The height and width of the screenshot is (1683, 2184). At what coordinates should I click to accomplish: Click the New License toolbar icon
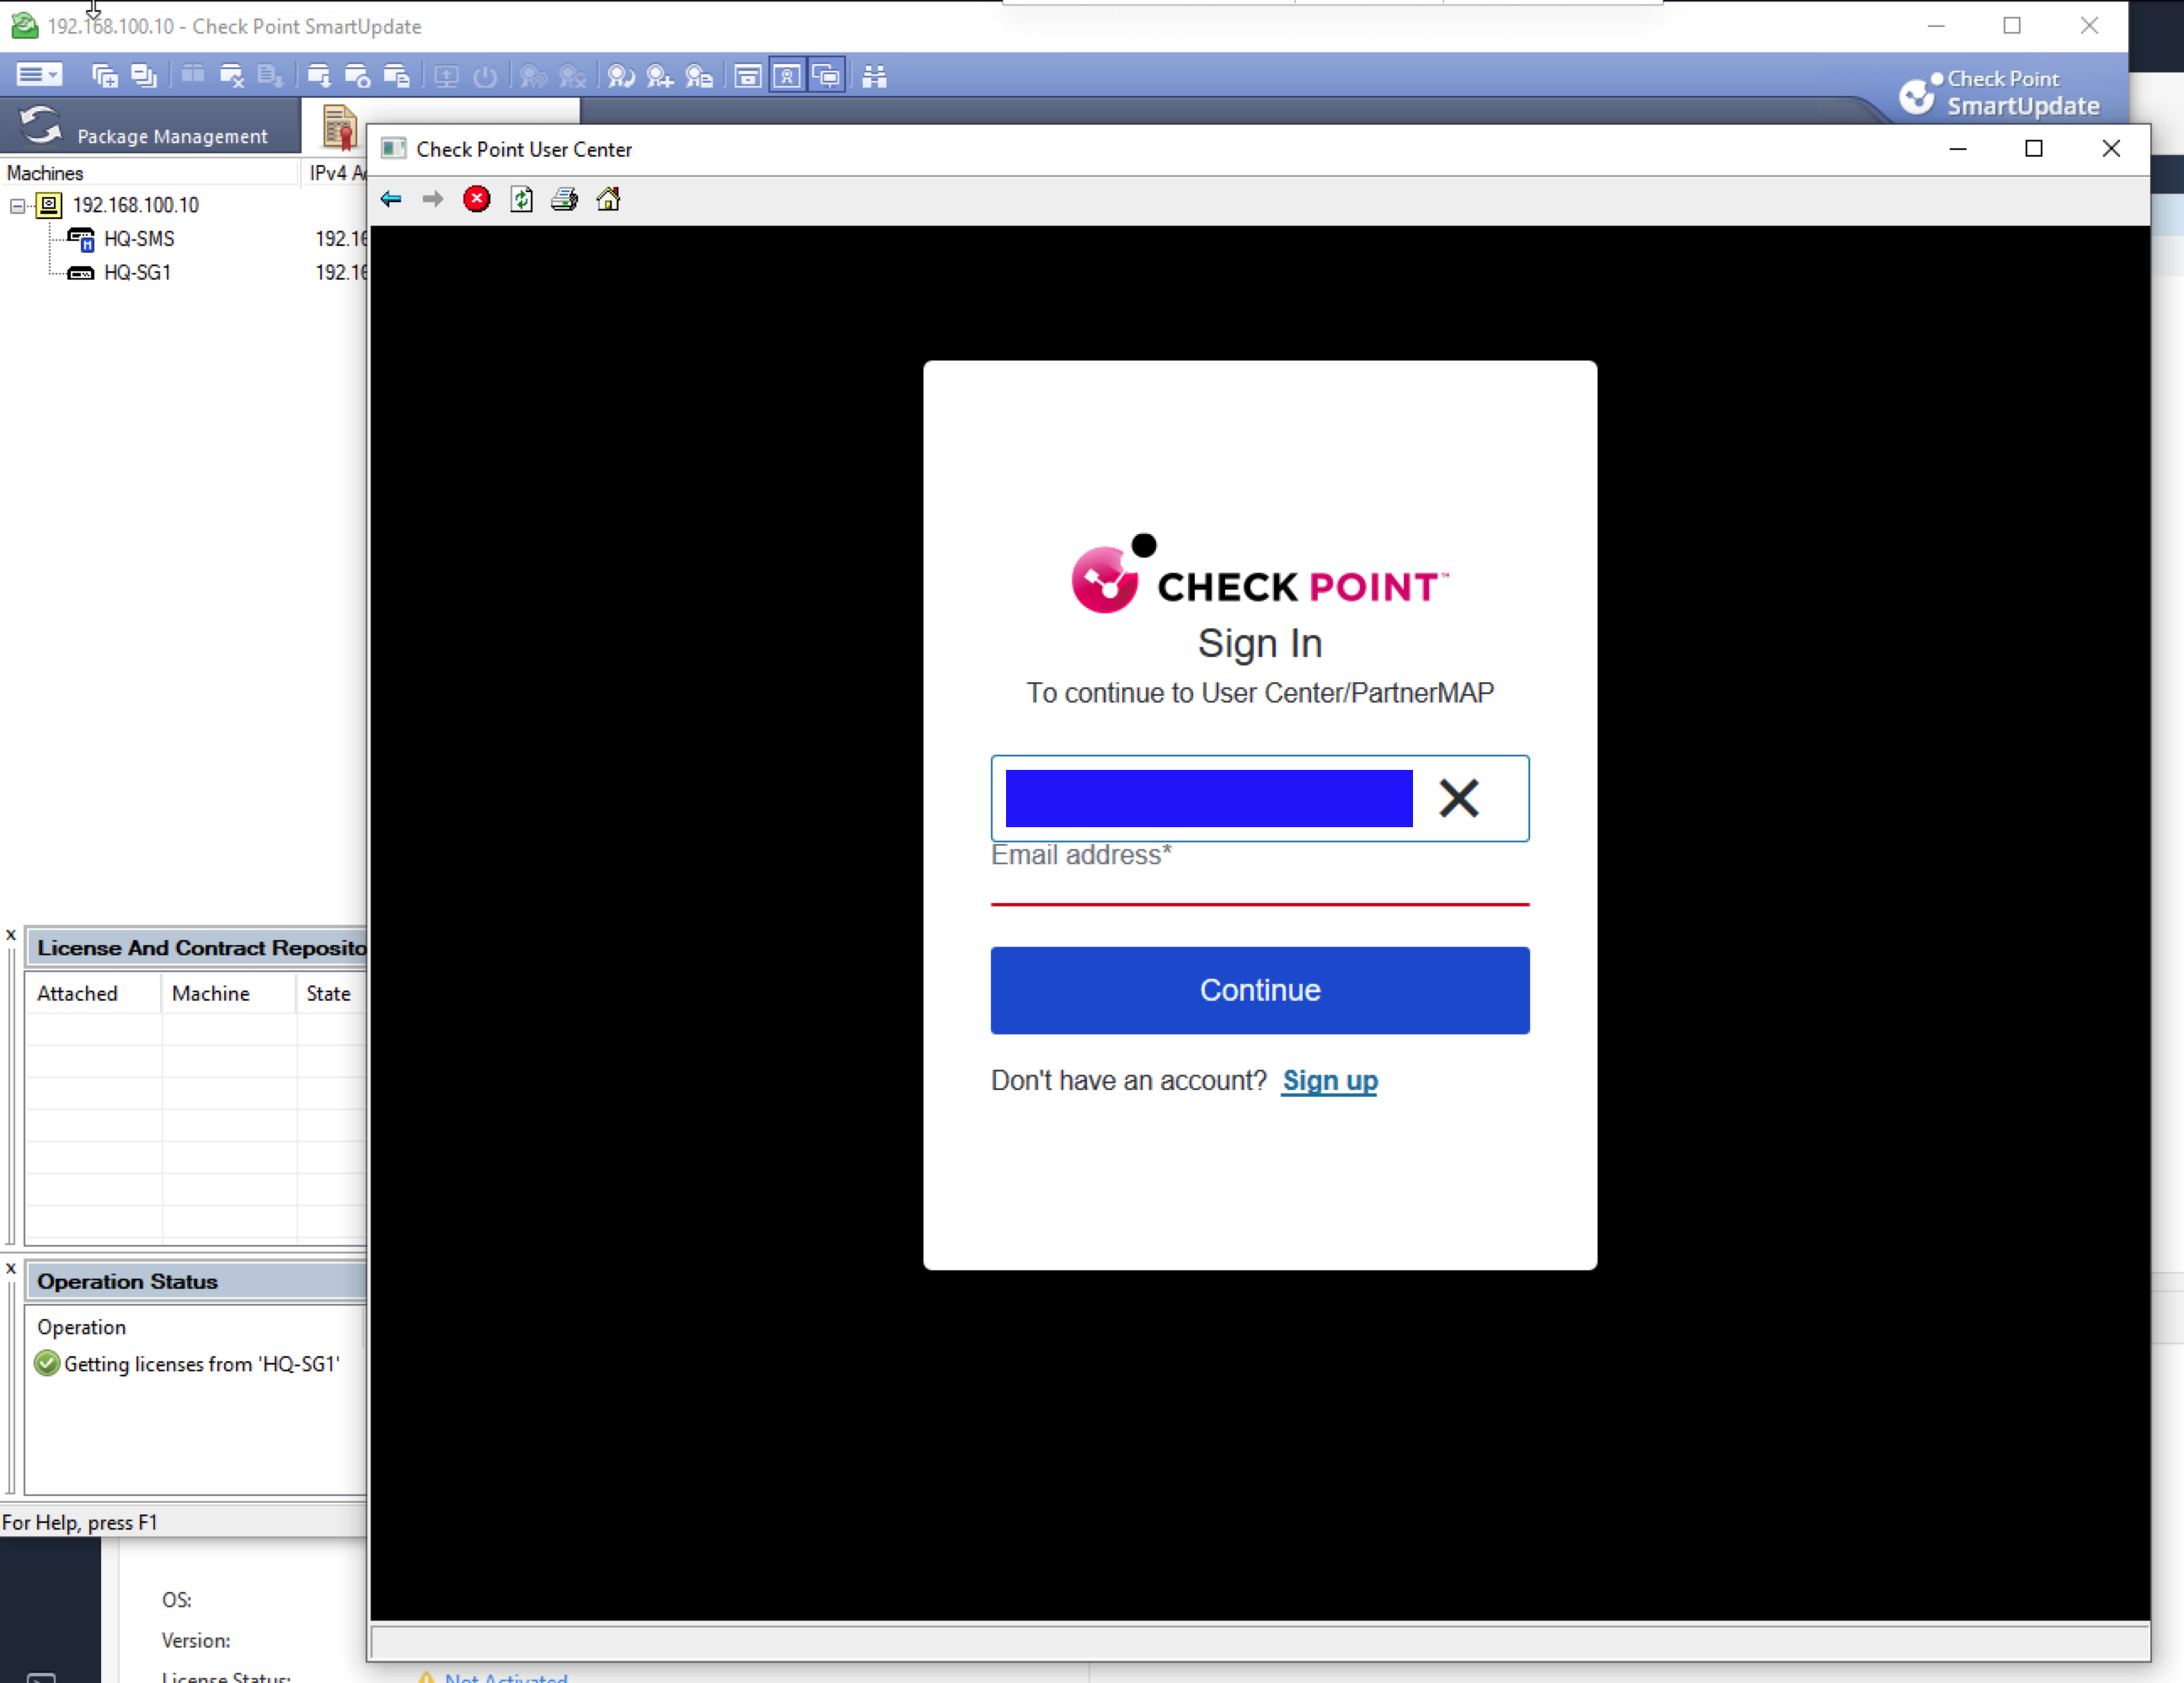coord(659,76)
